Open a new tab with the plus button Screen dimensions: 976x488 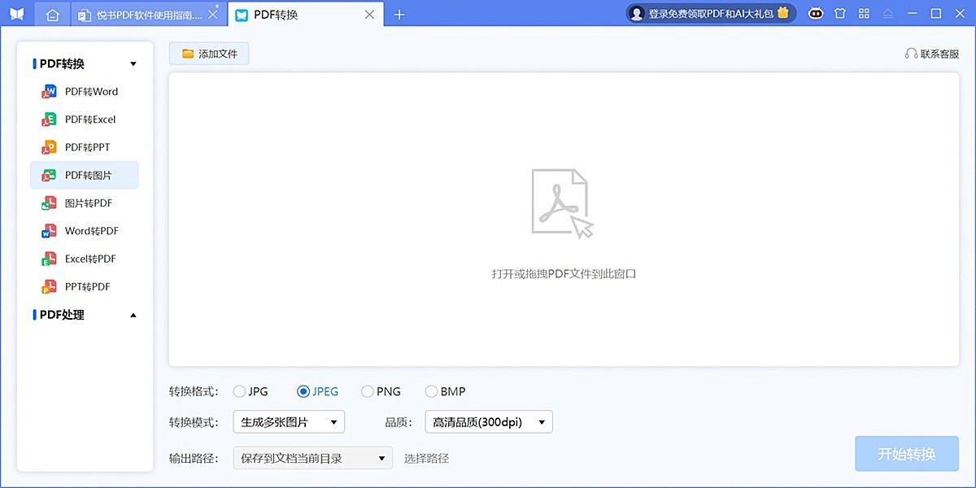coord(399,14)
